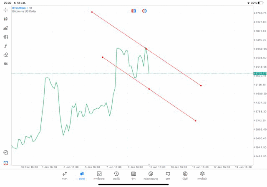The width and height of the screenshot is (267, 187).
Task: Open the การตั้งค่า settings tab
Action: coord(202,175)
